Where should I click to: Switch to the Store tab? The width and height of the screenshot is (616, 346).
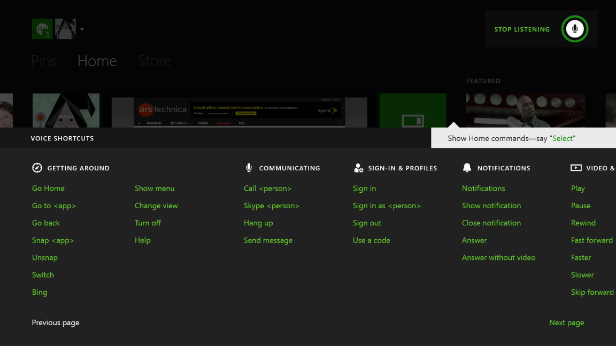click(x=154, y=60)
